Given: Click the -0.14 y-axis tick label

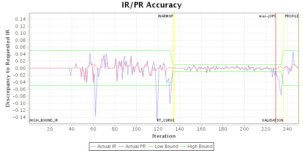Looking at the screenshot, I should 20,117.
